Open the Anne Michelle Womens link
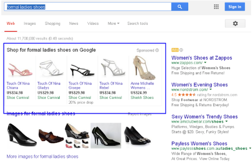This screenshot has width=252, height=162. (142, 86)
